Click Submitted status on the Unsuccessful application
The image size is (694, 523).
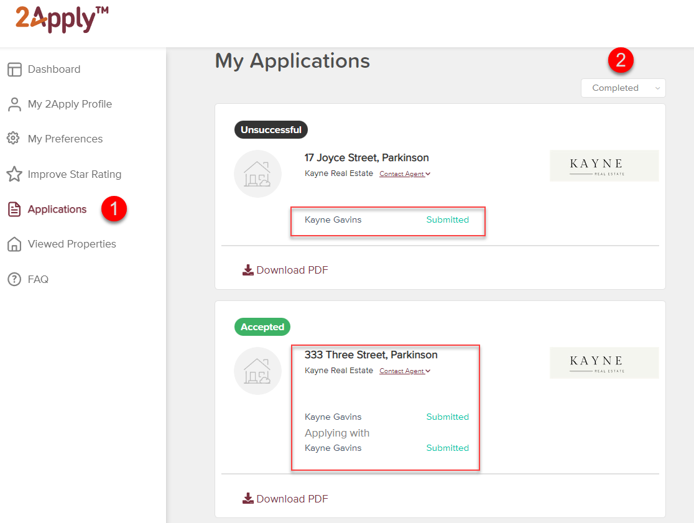[448, 220]
